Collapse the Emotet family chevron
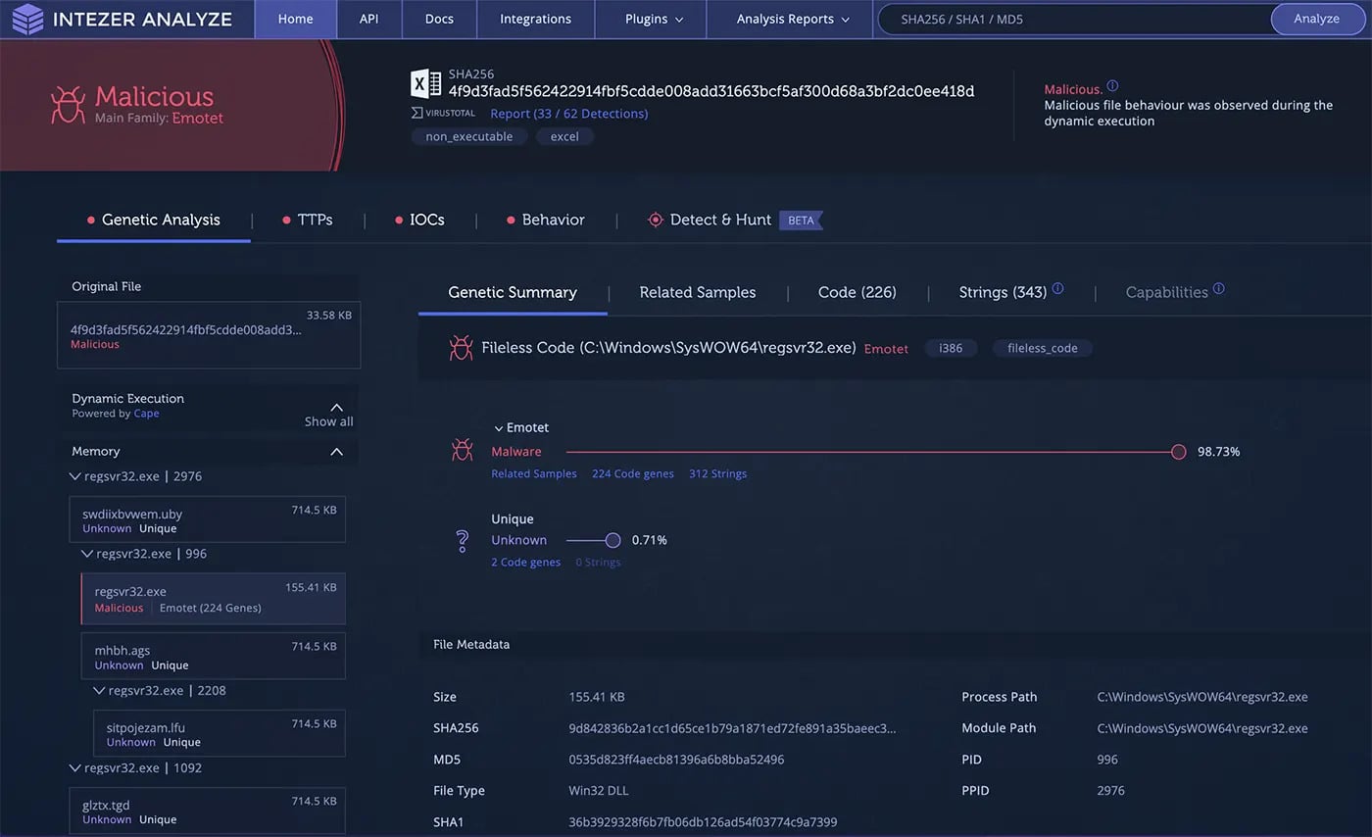The width and height of the screenshot is (1372, 837). point(498,428)
